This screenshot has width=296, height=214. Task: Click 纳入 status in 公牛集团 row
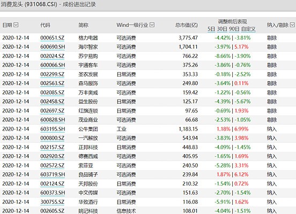click(272, 129)
